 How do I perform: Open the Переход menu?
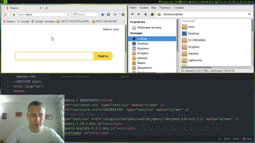[x=165, y=8]
